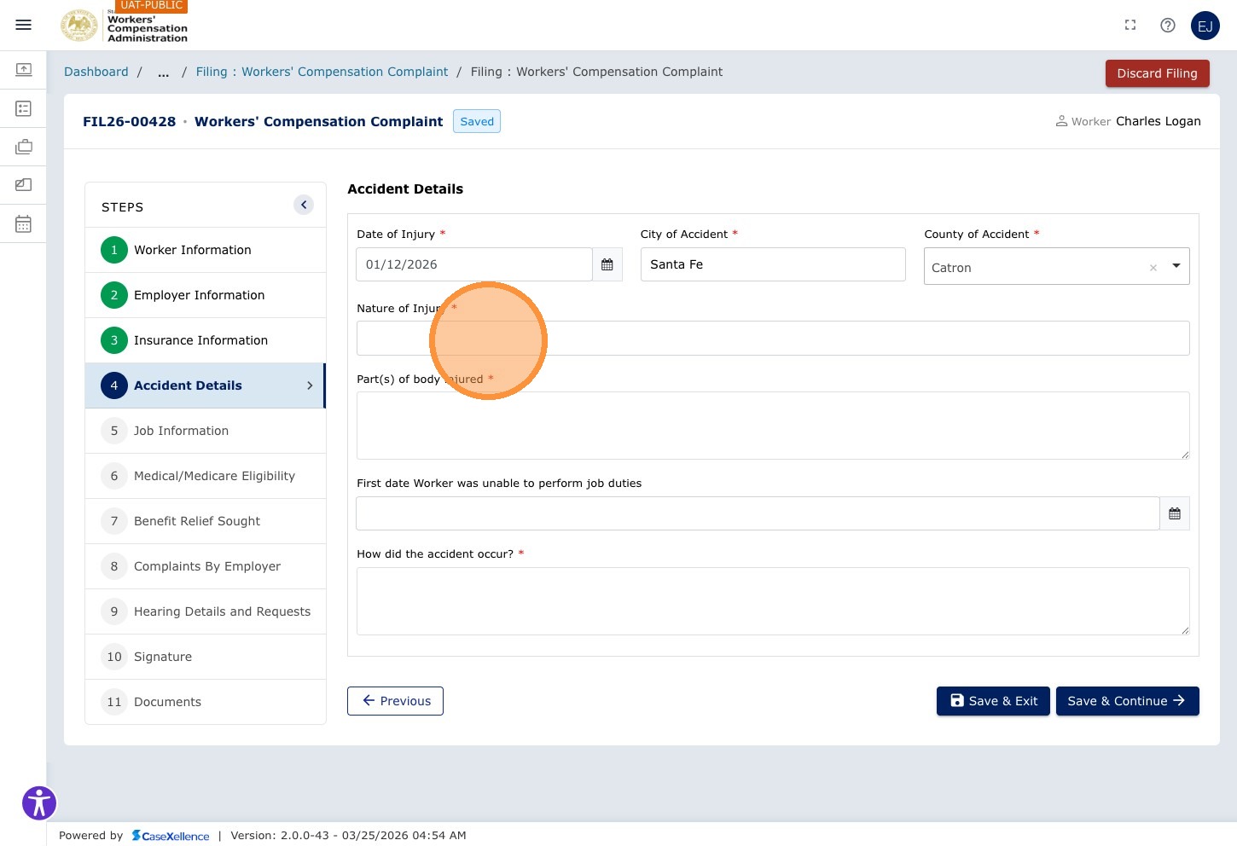Focus the City of Accident field
Screen dimensions: 1237x846
pyautogui.click(x=773, y=264)
